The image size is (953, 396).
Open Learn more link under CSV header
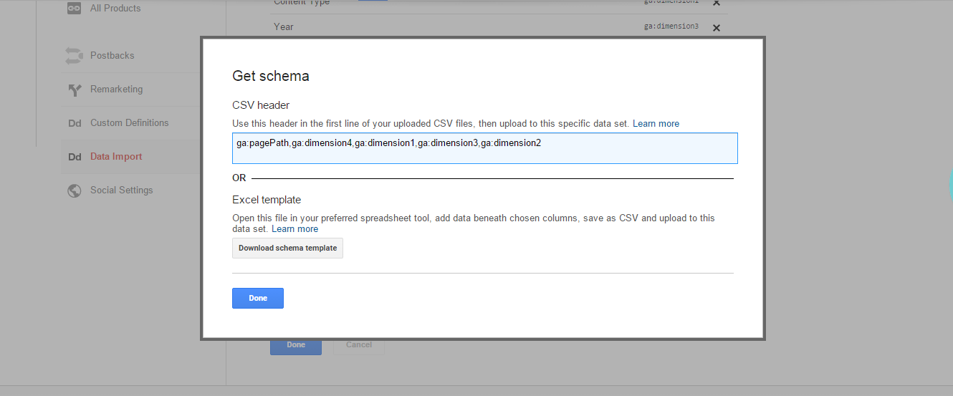point(656,124)
